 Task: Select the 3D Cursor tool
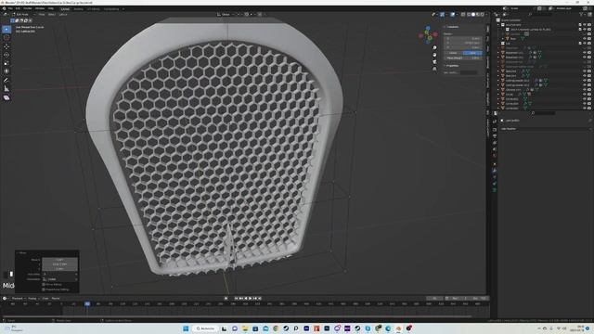click(x=6, y=37)
